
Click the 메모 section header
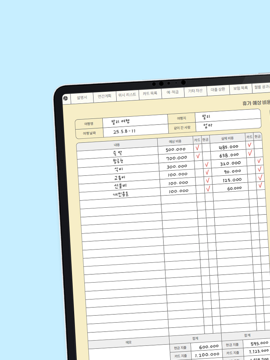tap(129, 342)
